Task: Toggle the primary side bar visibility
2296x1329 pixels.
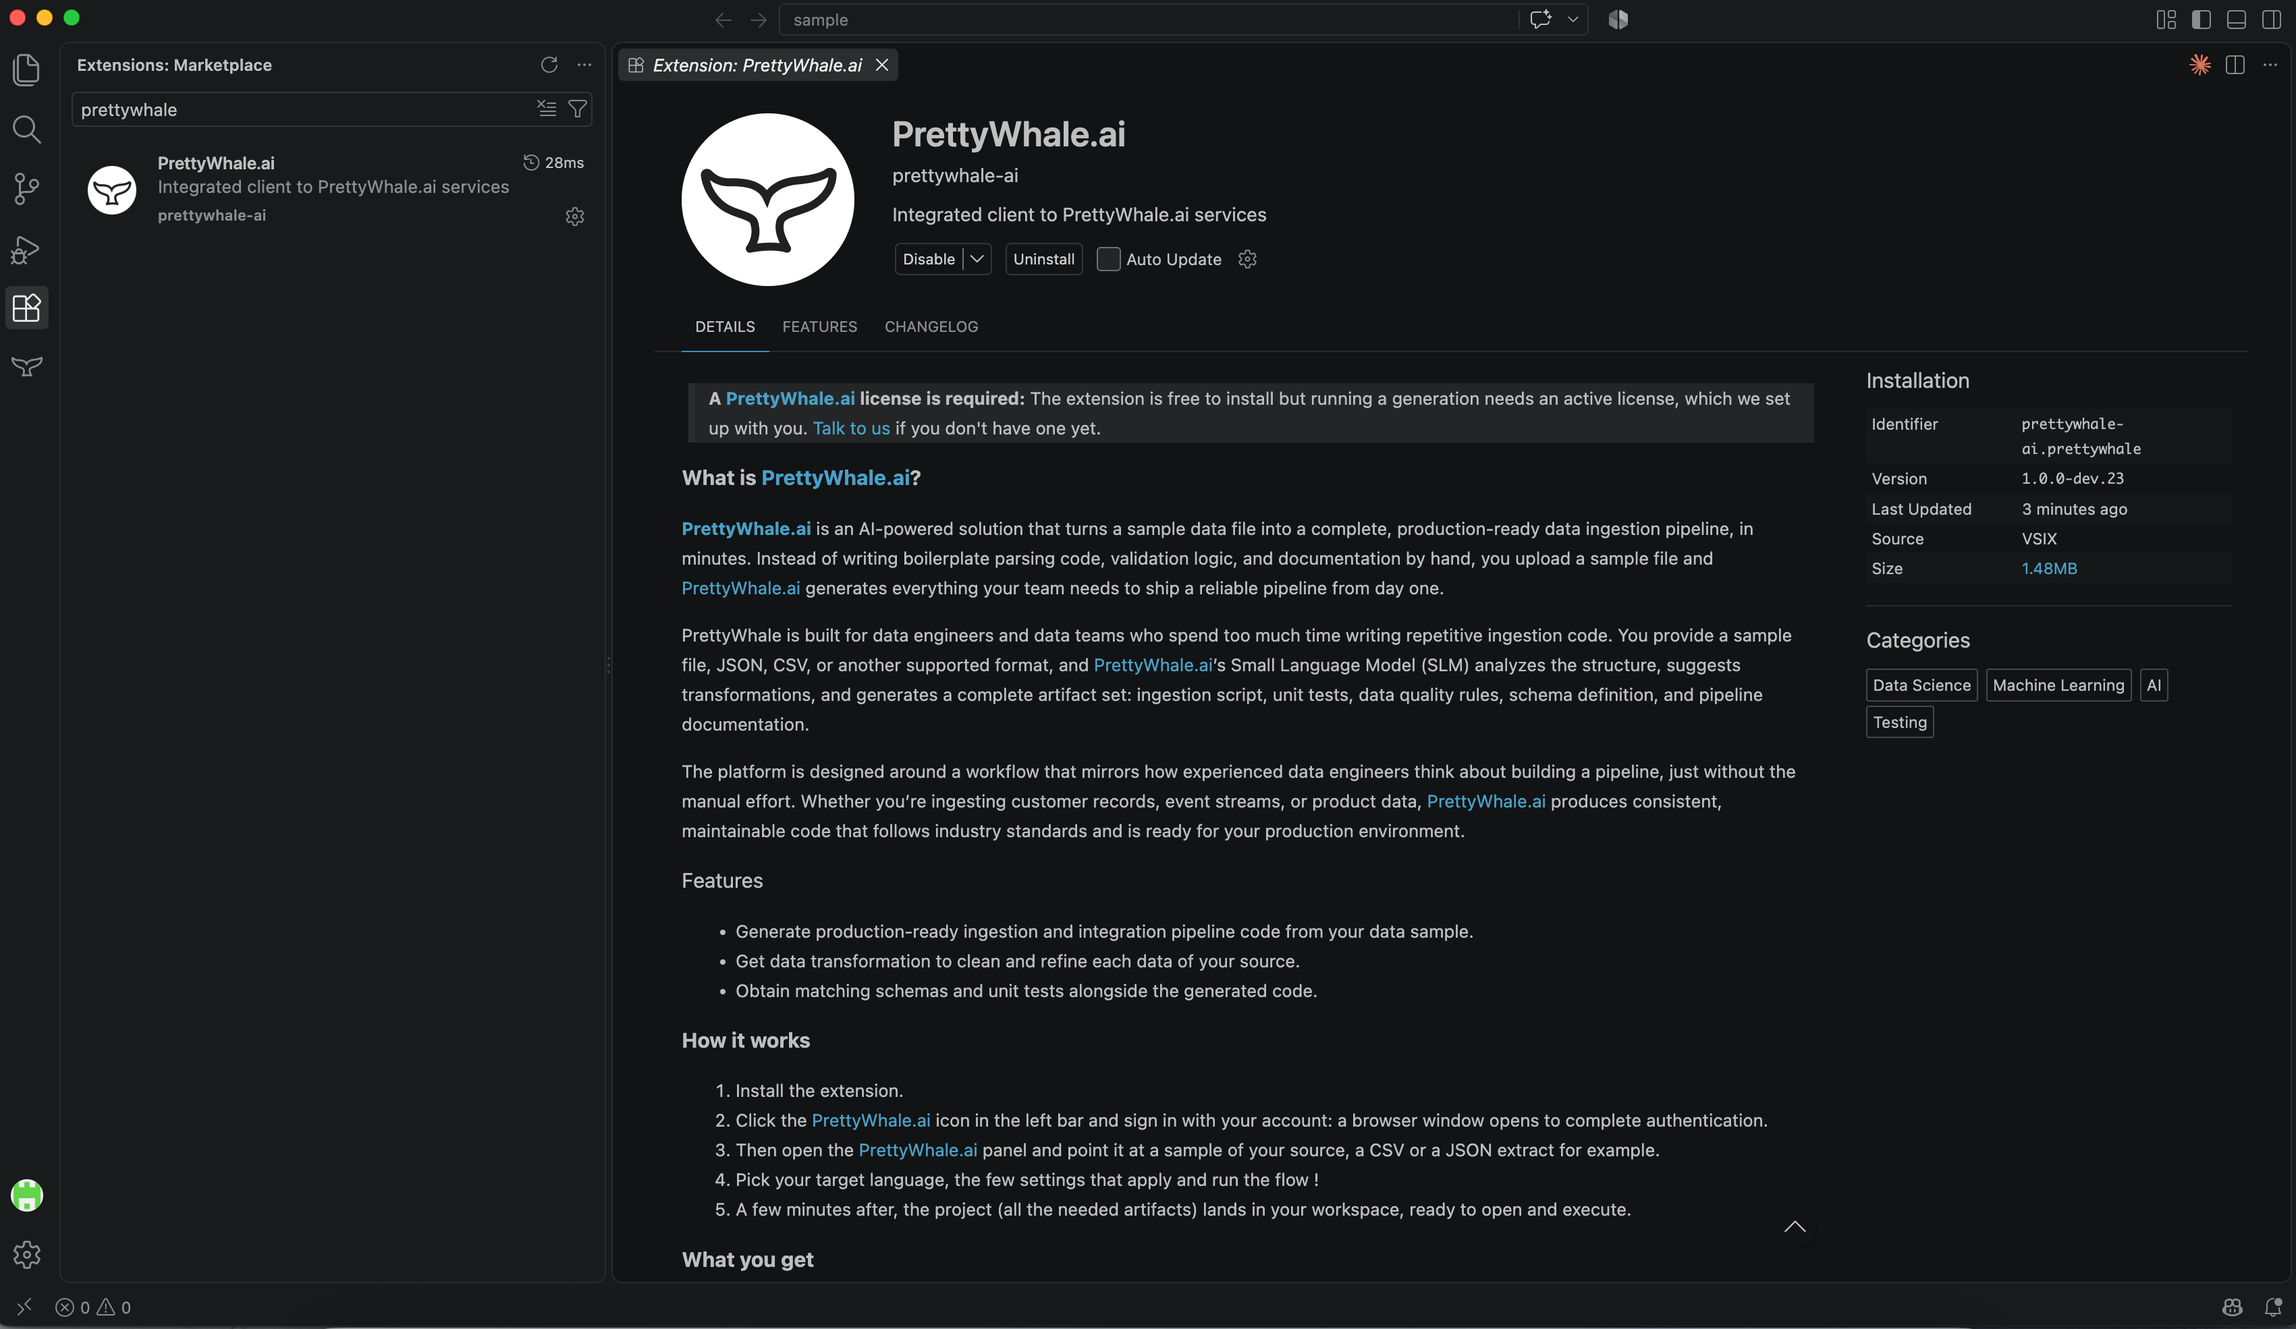Action: (2202, 19)
